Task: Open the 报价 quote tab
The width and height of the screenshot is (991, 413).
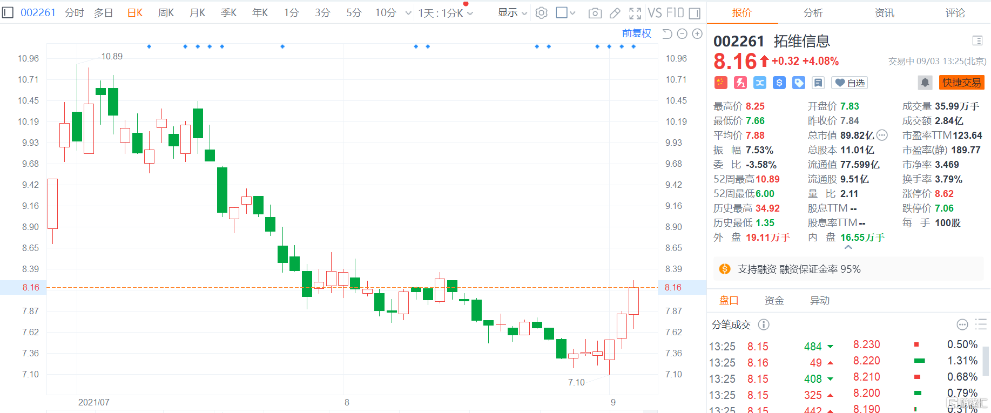Action: [742, 13]
